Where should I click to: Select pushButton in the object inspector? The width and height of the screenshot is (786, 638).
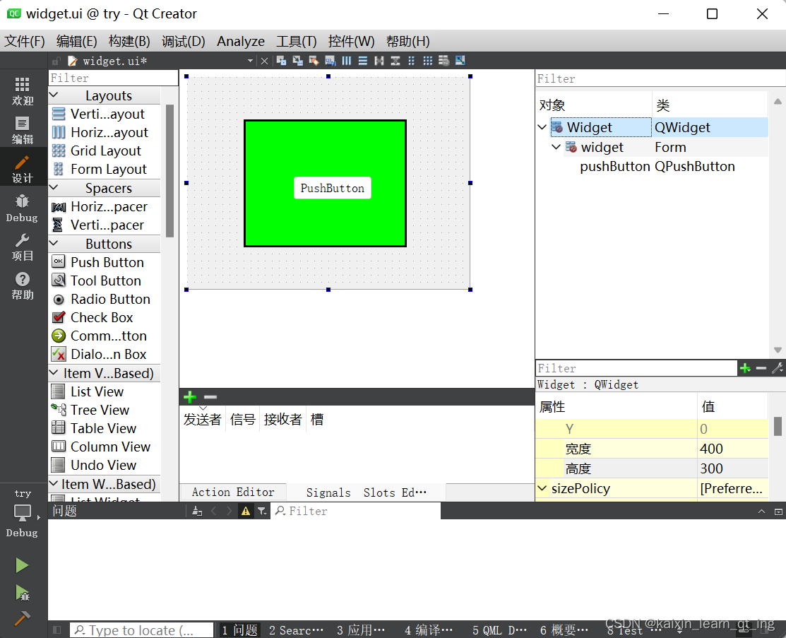point(614,166)
